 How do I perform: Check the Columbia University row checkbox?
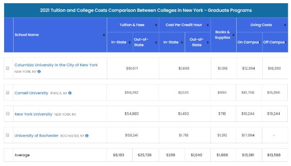point(8,68)
